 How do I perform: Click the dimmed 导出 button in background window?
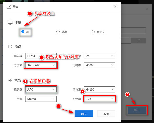pos(137,110)
